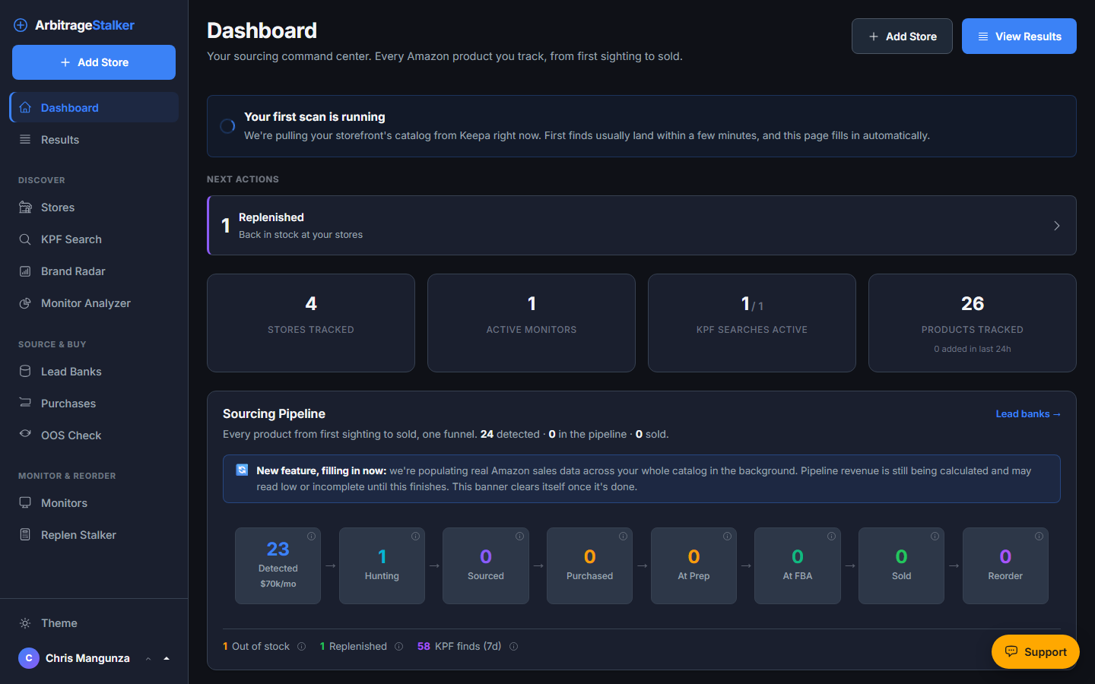Click the first scan loading spinner
This screenshot has width=1095, height=684.
click(227, 126)
